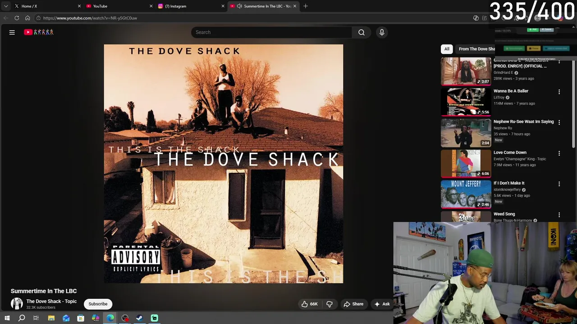Viewport: 577px width, 324px height.
Task: View site information icon beside the URL
Action: point(39,18)
